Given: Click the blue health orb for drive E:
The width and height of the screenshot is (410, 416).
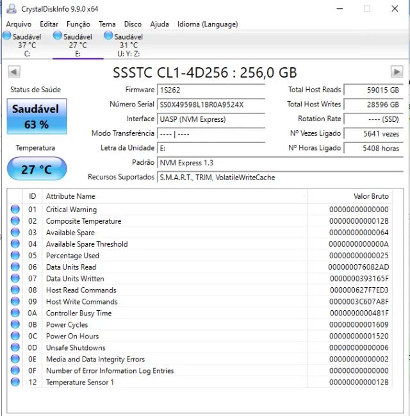Looking at the screenshot, I should click(x=57, y=35).
